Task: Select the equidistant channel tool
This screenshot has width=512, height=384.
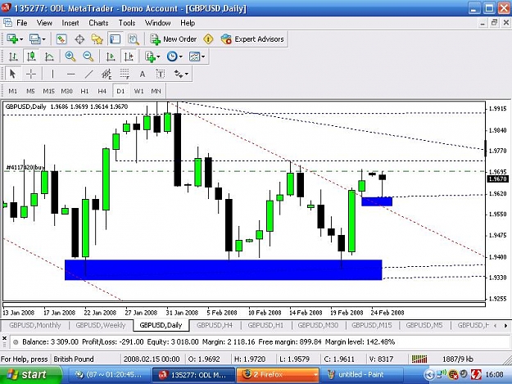Action: (x=106, y=74)
